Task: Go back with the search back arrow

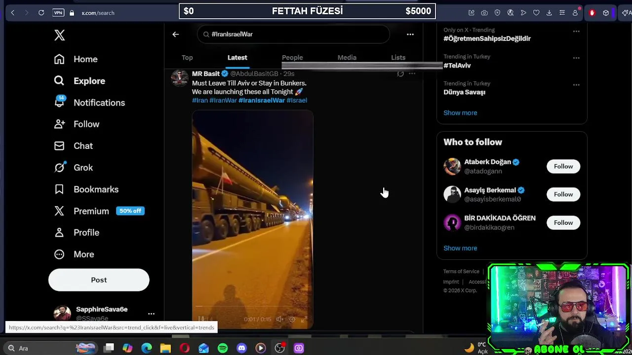Action: (175, 34)
